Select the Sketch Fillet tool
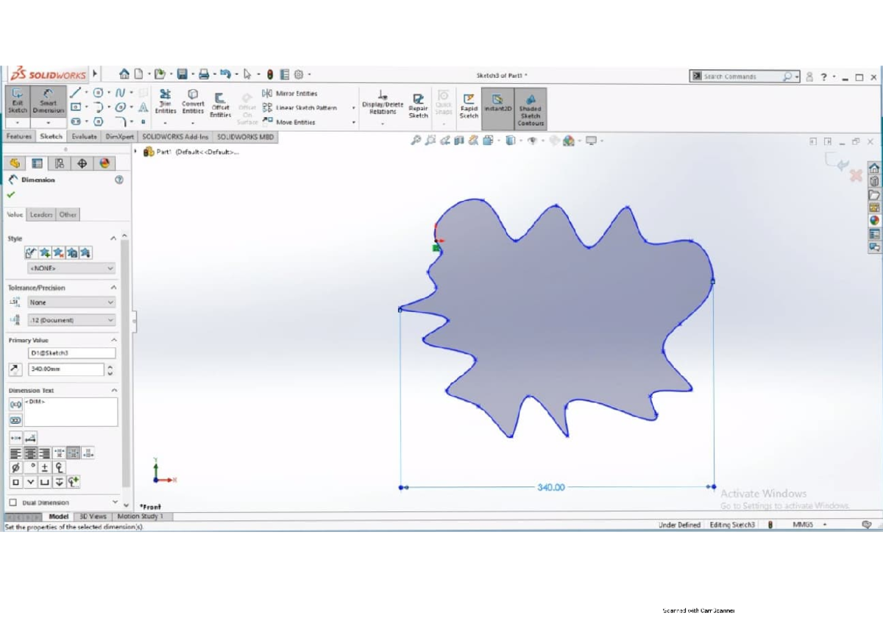This screenshot has width=883, height=624. click(119, 121)
